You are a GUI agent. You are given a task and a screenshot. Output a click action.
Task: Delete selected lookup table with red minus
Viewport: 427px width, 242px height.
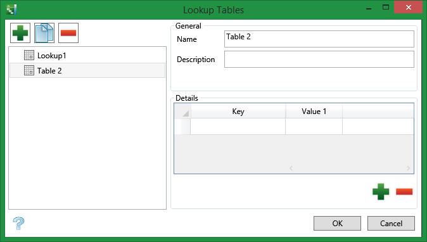pyautogui.click(x=68, y=33)
